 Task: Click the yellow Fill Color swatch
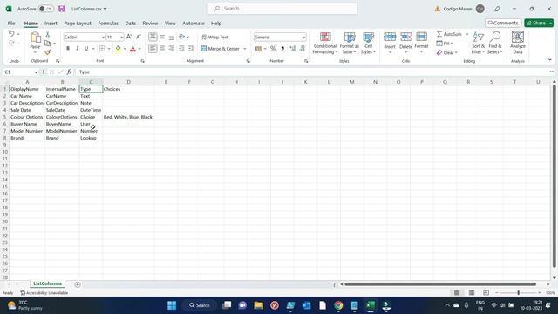coord(118,49)
